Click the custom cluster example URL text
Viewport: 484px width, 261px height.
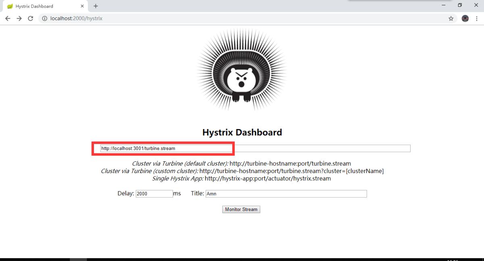coord(292,171)
